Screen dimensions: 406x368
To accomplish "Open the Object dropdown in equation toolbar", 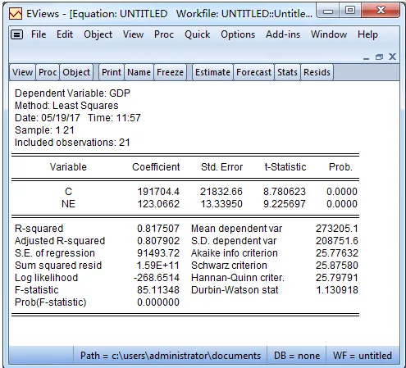I will pos(76,72).
